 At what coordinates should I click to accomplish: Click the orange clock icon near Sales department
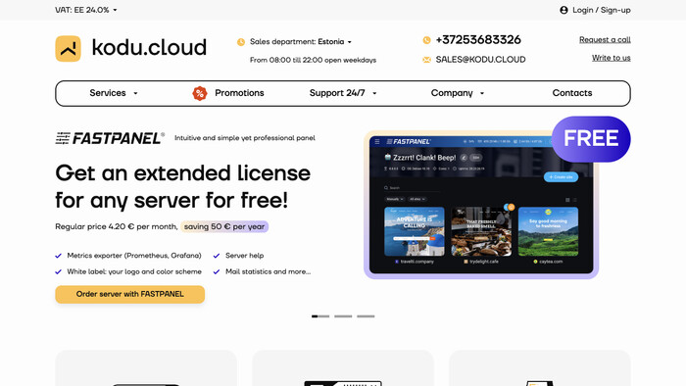(x=241, y=42)
